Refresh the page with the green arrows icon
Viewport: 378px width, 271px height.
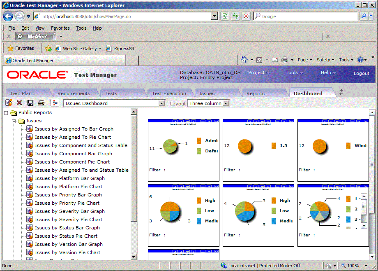coord(235,16)
